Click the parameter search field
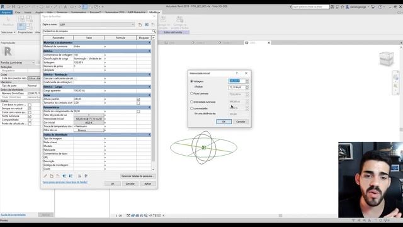Viewport: 403px width, 227px height. point(97,31)
